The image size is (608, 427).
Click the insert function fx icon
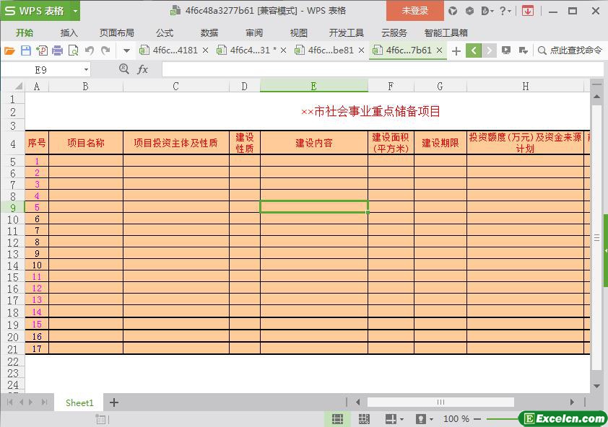[x=143, y=69]
